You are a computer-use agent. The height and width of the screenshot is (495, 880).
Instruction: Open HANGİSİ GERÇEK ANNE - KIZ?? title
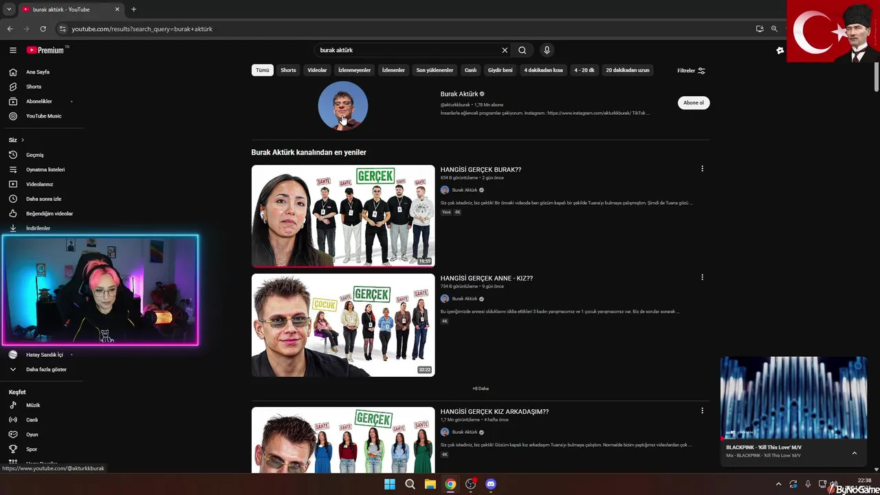click(x=487, y=278)
